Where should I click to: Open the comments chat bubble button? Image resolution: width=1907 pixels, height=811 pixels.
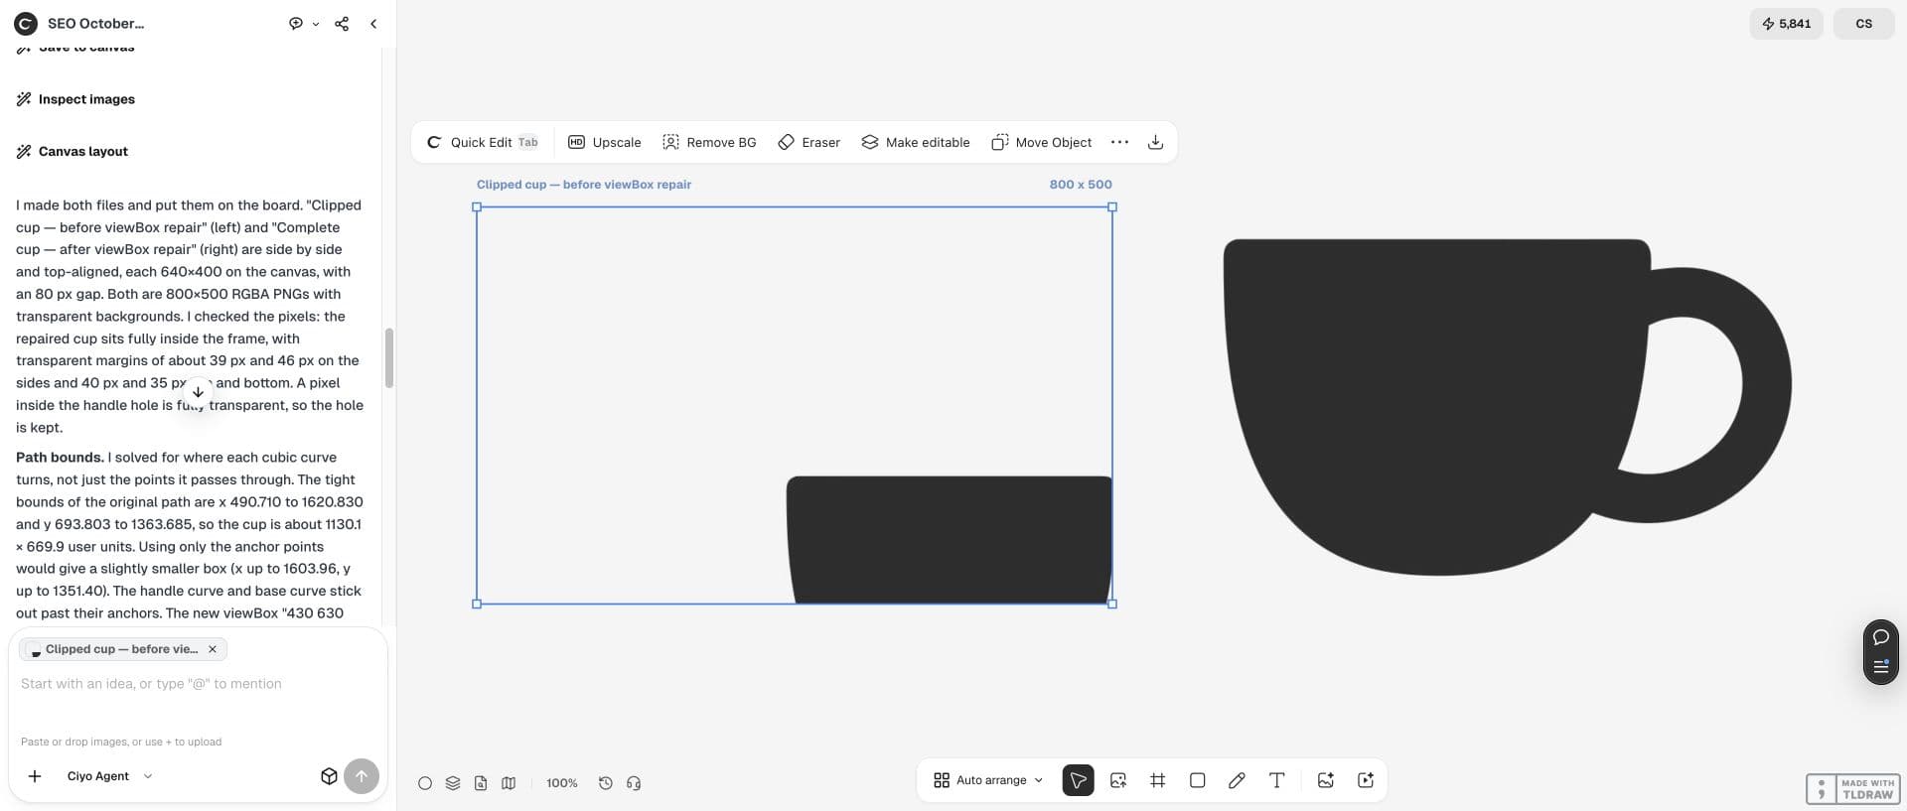pyautogui.click(x=1881, y=636)
